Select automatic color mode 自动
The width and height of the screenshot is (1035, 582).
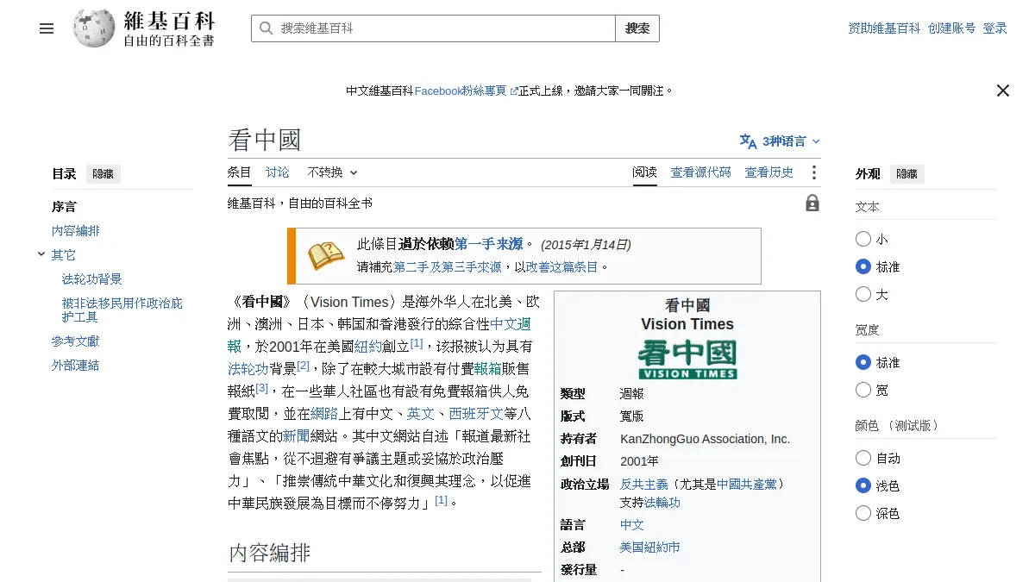pos(863,458)
